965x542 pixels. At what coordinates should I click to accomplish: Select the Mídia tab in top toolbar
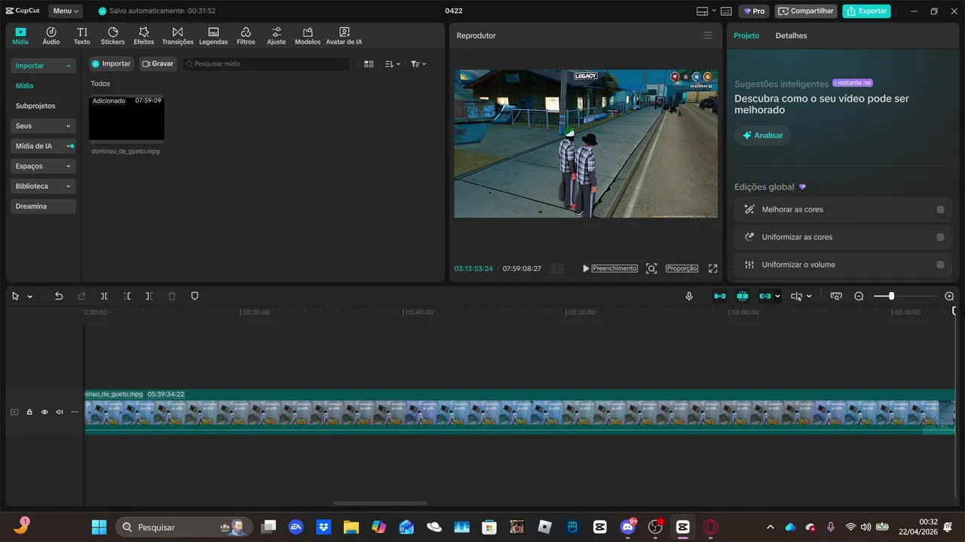coord(20,36)
